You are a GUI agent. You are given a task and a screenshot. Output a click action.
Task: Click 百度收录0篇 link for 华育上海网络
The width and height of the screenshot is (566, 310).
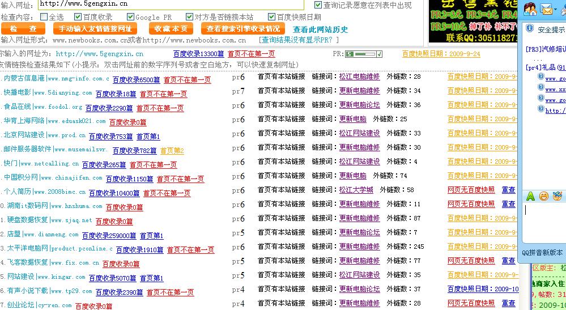(128, 122)
